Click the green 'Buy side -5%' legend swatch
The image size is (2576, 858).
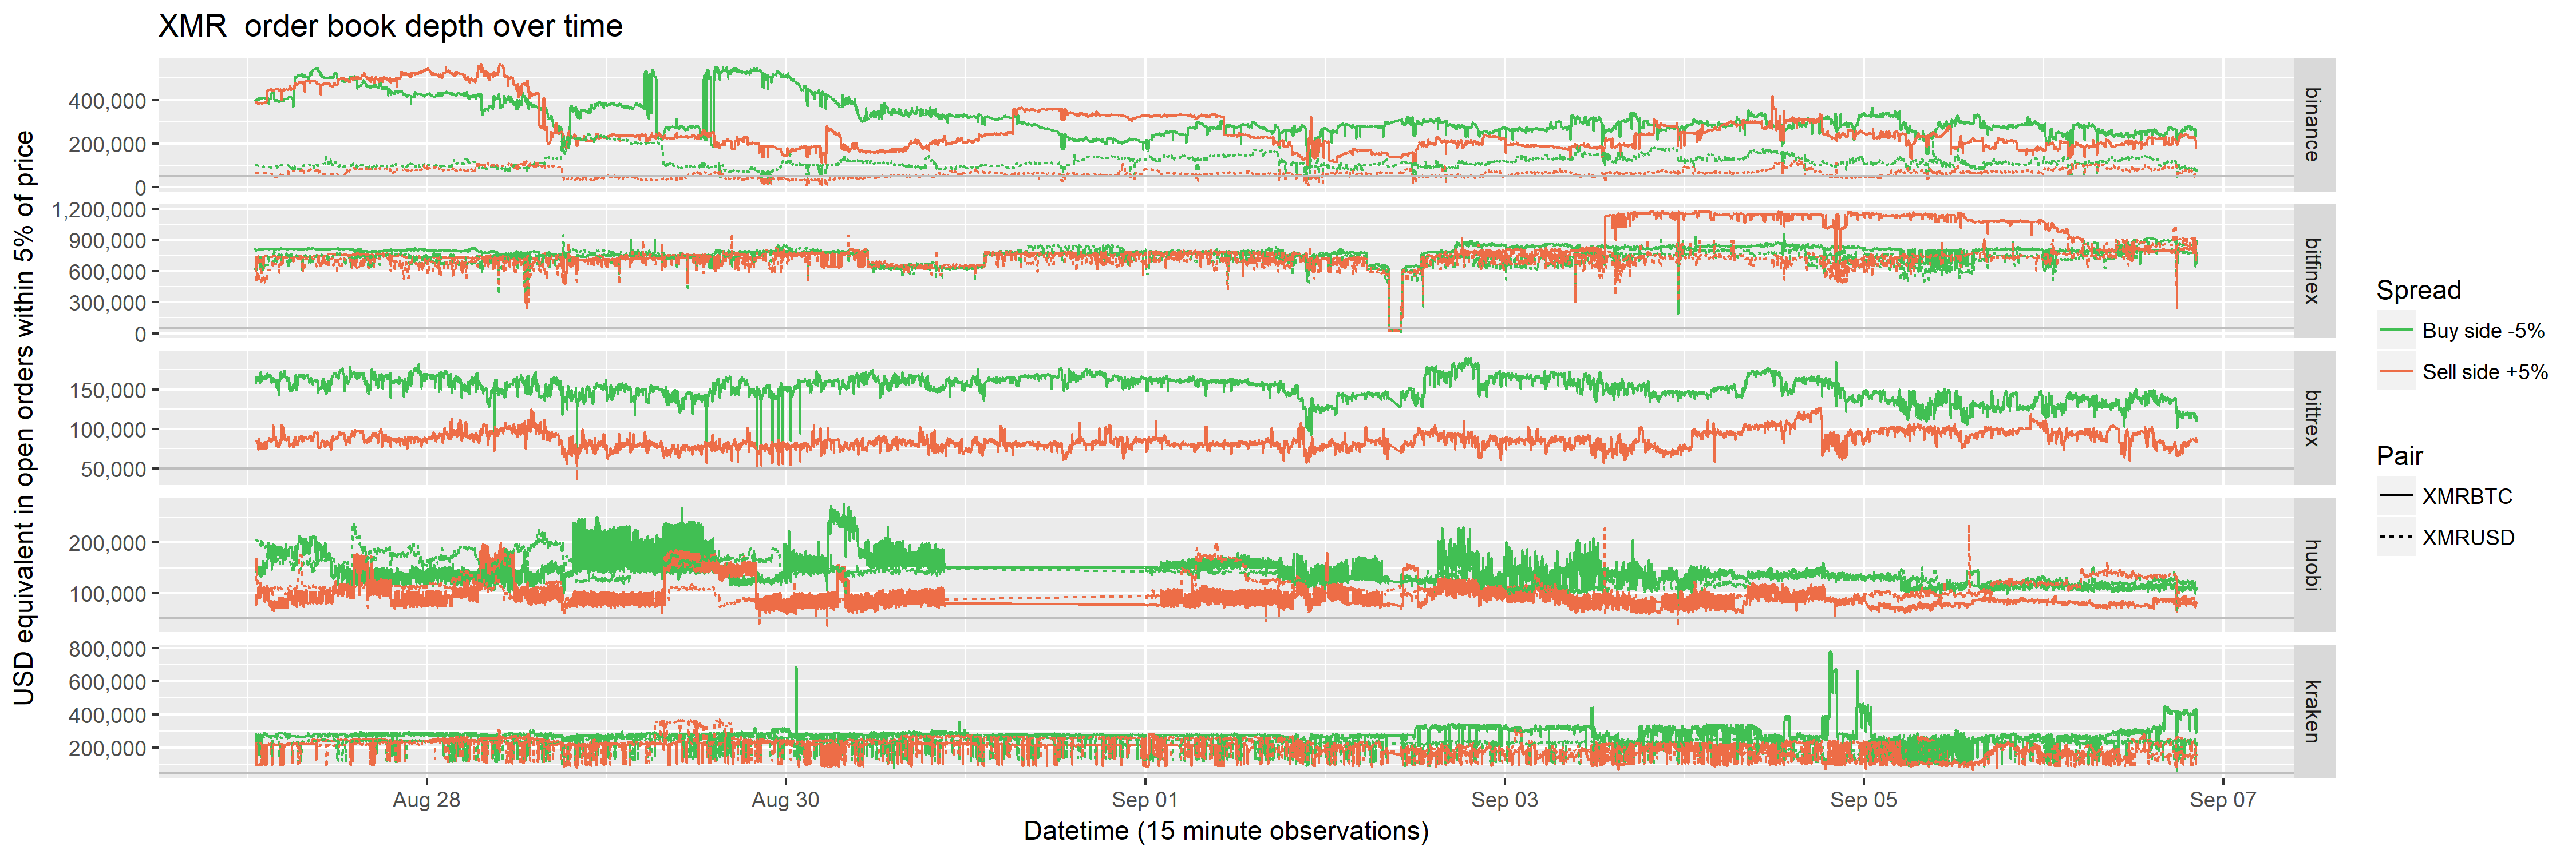point(2396,331)
